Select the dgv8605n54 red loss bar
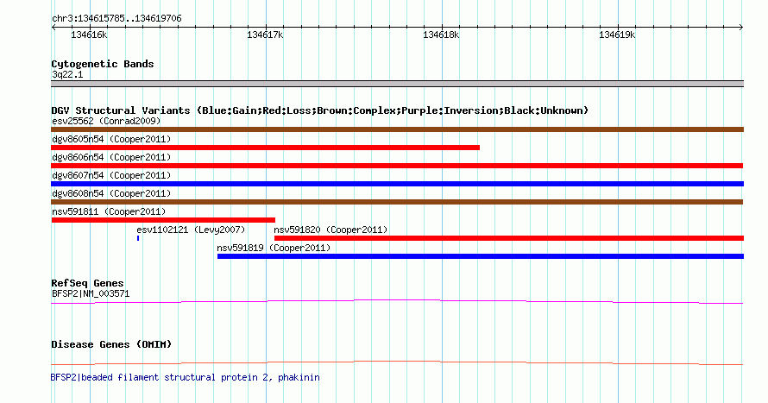 coord(266,148)
